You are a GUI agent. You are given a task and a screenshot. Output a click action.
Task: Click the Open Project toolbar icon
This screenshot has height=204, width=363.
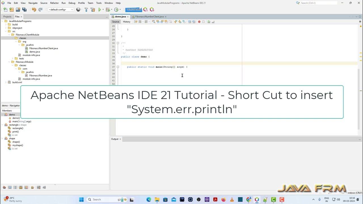pos(18,10)
